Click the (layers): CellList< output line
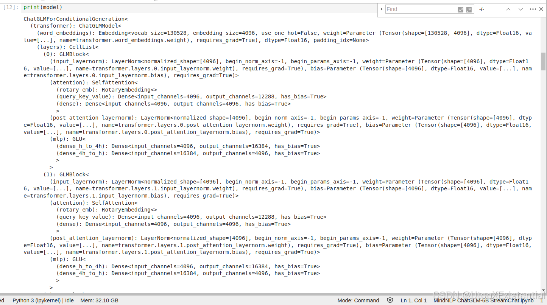 (67, 47)
